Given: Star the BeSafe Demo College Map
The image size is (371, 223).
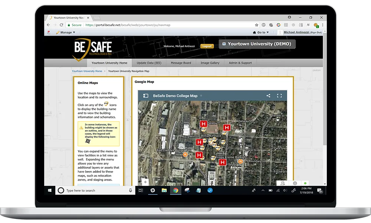Looking at the screenshot, I should (201, 96).
